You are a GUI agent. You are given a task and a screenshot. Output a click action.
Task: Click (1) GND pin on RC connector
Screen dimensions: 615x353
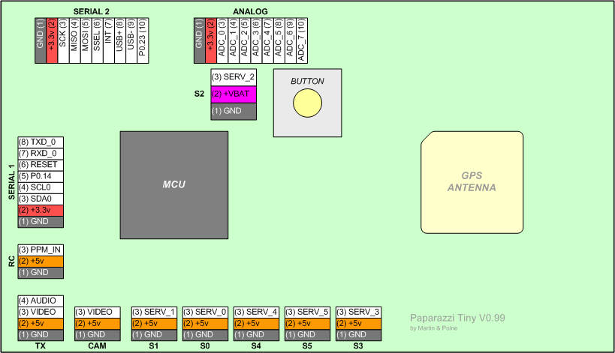click(41, 272)
